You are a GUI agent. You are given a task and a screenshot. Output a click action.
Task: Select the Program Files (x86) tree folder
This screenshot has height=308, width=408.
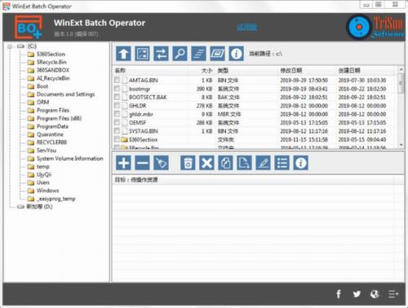pyautogui.click(x=59, y=118)
